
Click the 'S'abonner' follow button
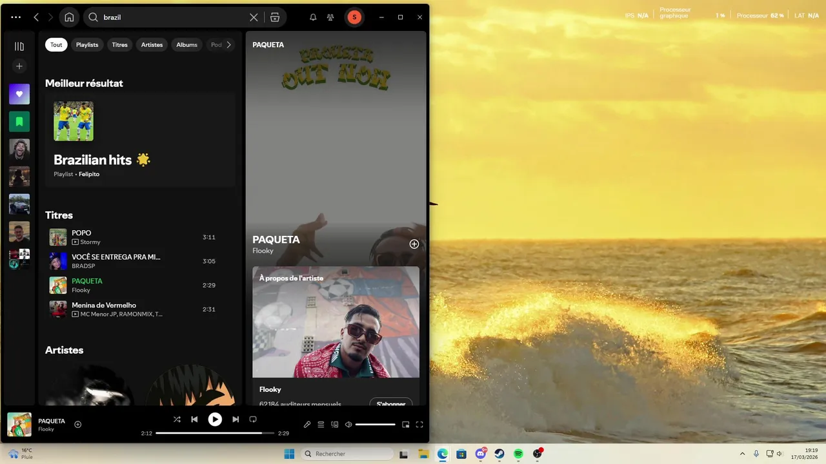[x=391, y=403]
